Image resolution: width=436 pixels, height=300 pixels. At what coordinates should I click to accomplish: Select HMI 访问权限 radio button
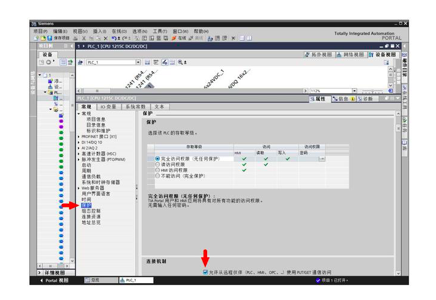(157, 170)
